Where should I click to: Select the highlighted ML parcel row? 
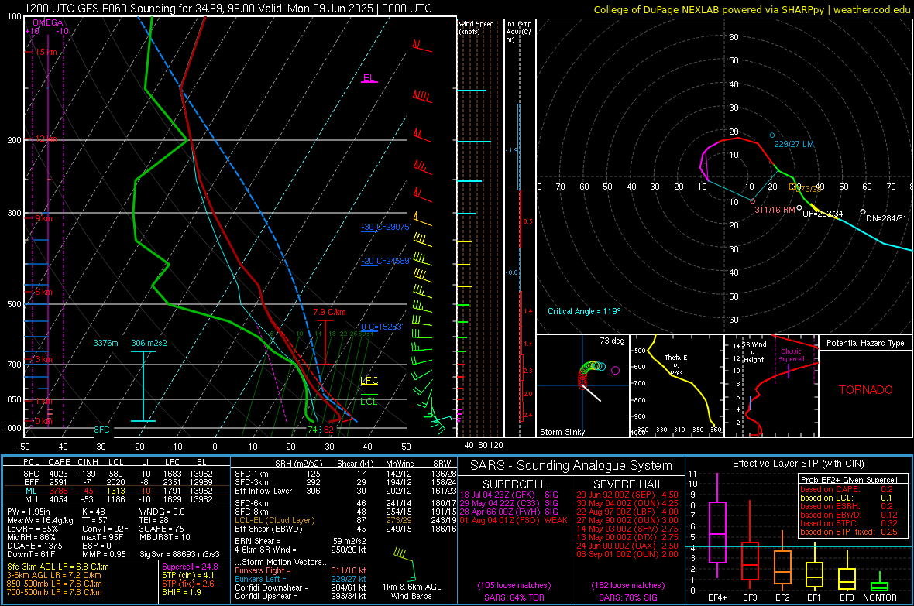[117, 491]
